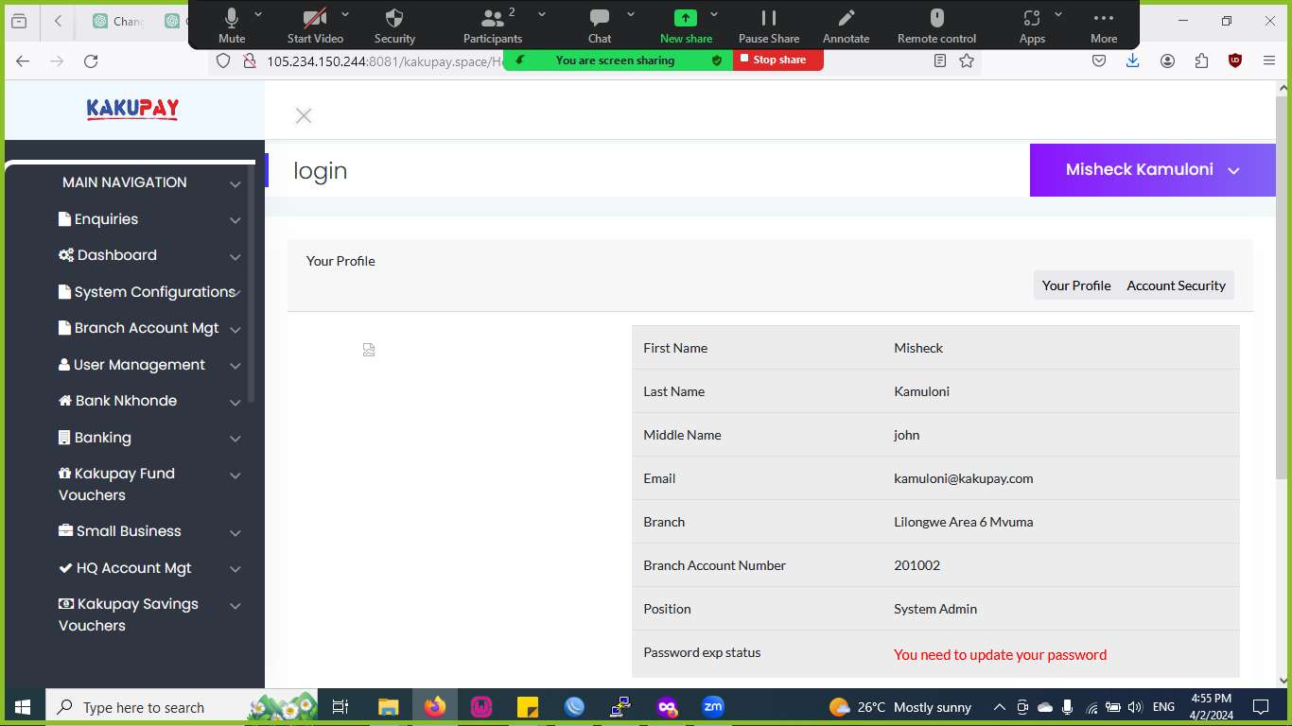Open Firefox hamburger application menu
Viewport: 1292px width, 726px height.
point(1269,60)
